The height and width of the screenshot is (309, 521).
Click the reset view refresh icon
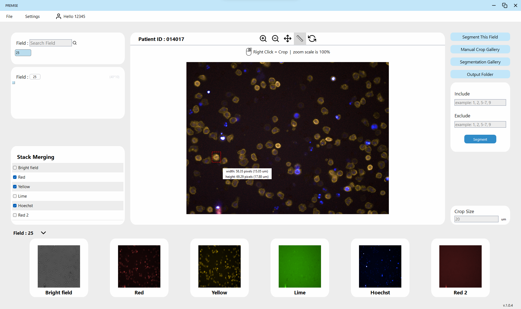pos(312,38)
